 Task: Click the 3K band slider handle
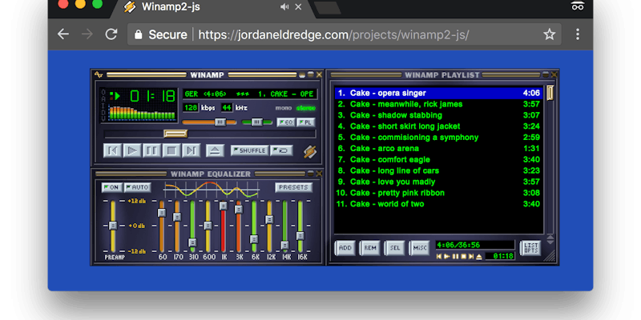point(239,210)
